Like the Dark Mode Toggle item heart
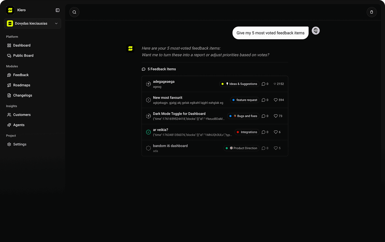This screenshot has height=242, width=385. point(276,116)
